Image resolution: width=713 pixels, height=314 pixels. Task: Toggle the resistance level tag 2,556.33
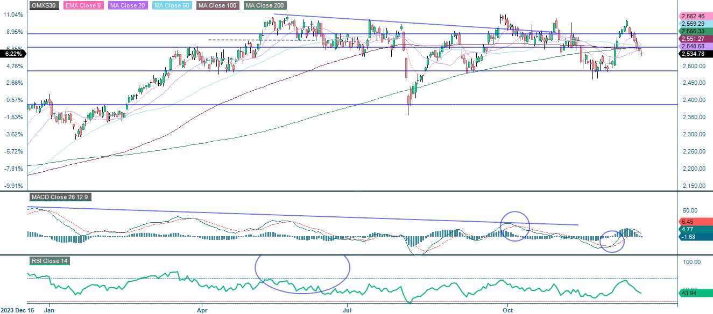pyautogui.click(x=694, y=32)
